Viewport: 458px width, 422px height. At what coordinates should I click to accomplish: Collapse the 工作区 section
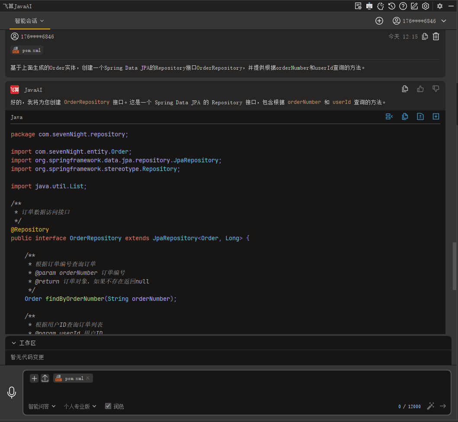[14, 343]
